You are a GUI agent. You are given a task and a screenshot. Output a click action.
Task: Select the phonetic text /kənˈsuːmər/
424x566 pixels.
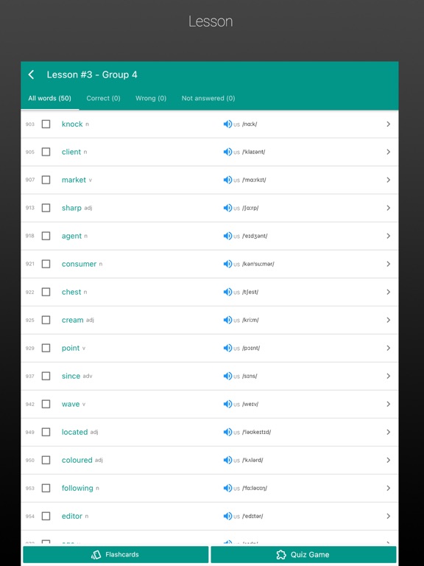pos(258,264)
